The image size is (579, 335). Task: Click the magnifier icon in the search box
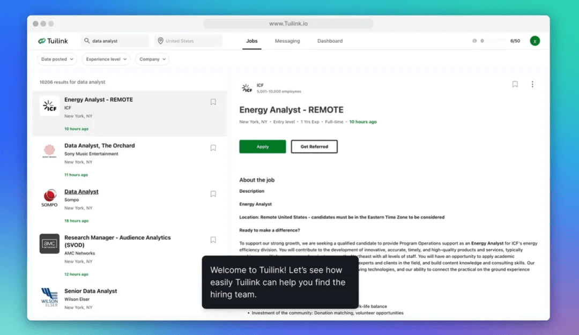pos(87,41)
